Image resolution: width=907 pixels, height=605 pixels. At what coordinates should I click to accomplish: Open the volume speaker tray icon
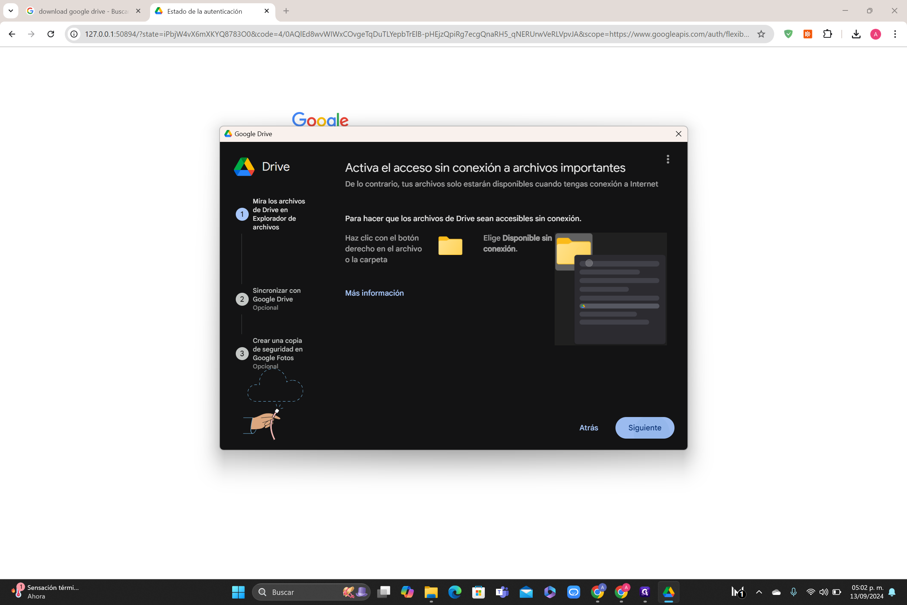click(824, 592)
